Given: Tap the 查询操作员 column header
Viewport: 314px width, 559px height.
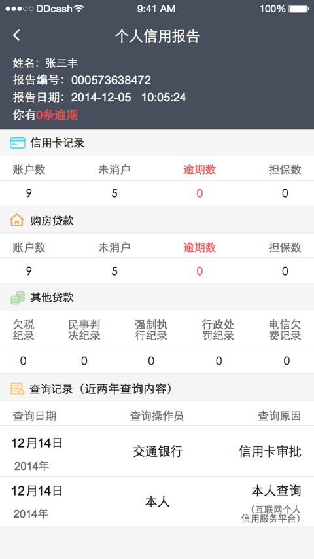Looking at the screenshot, I should point(157,416).
